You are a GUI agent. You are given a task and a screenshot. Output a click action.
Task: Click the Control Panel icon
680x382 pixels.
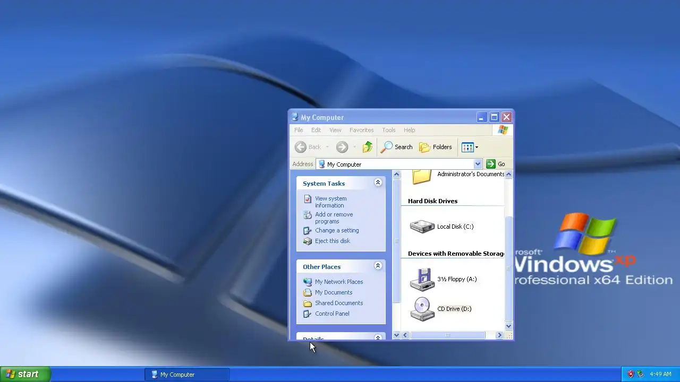(x=308, y=314)
